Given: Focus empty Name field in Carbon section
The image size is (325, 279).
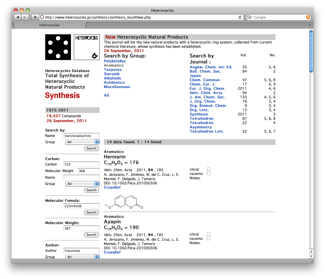Looking at the screenshot, I should click(x=82, y=178).
